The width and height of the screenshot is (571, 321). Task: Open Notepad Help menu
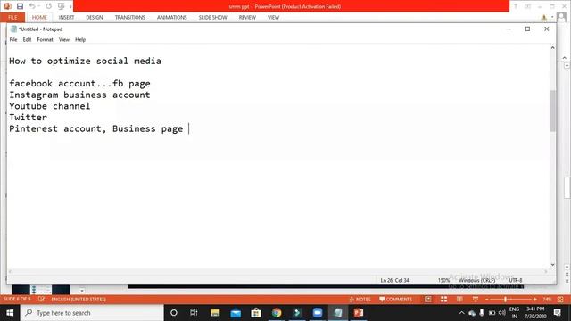click(x=80, y=39)
